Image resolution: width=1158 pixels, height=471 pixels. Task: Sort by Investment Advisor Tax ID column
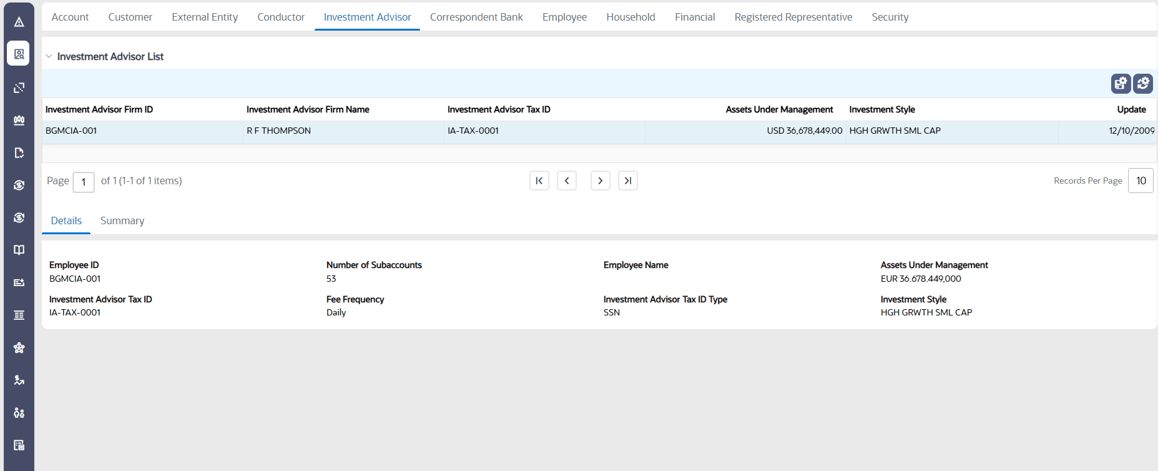tap(499, 109)
